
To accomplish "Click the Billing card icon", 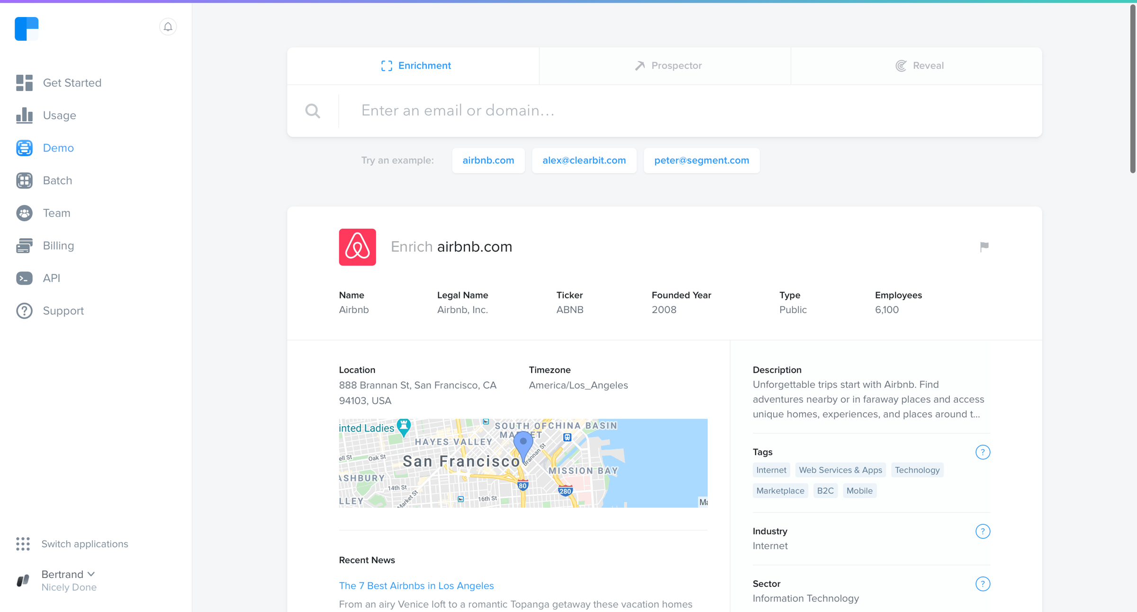I will coord(24,245).
